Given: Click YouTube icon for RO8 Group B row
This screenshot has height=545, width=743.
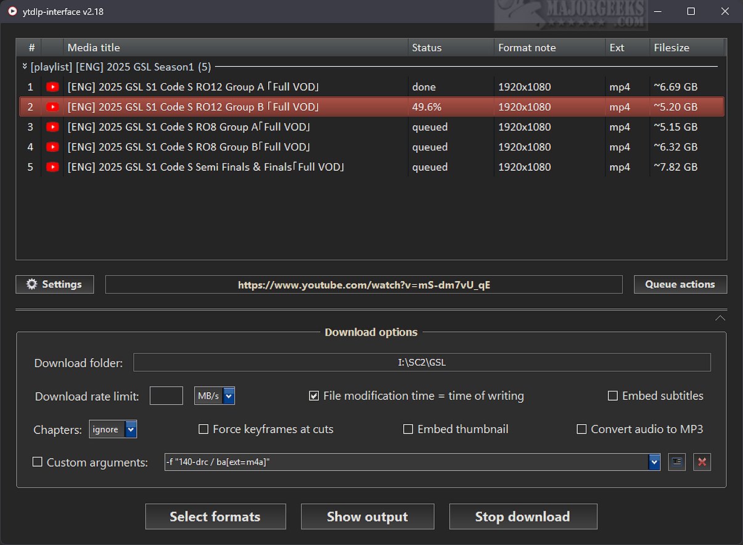Looking at the screenshot, I should pos(52,147).
